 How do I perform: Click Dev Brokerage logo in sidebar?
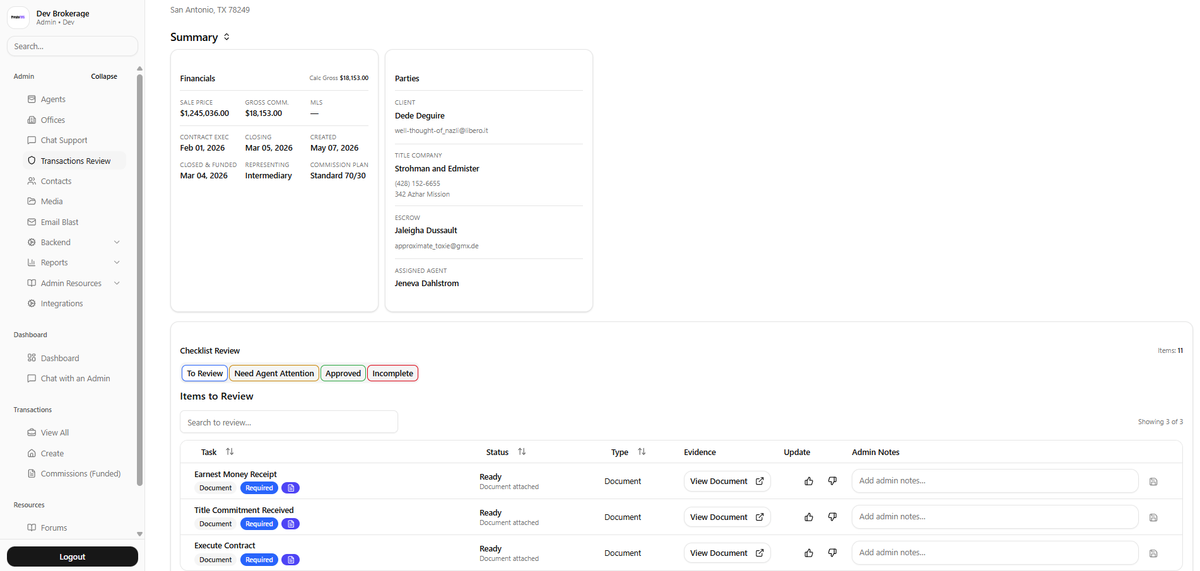pyautogui.click(x=18, y=18)
